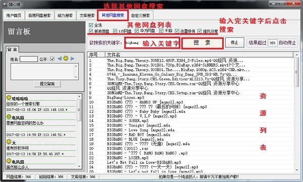Click the 搜索 search button
The height and width of the screenshot is (182, 303).
coord(203,43)
